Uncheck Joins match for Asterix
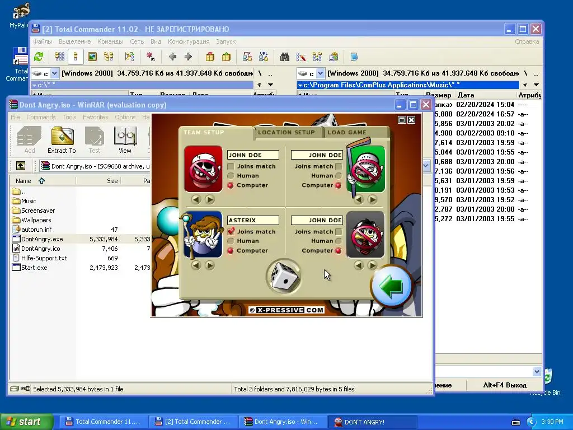This screenshot has height=430, width=573. 231,231
